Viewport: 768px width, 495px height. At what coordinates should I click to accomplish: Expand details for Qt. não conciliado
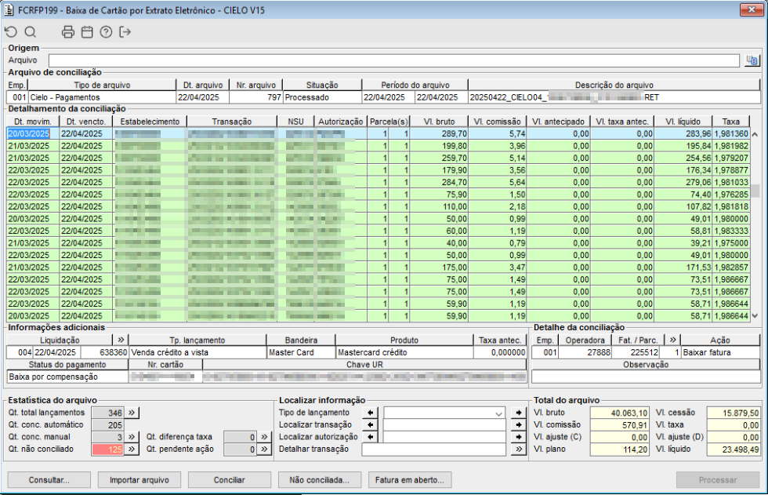[132, 450]
